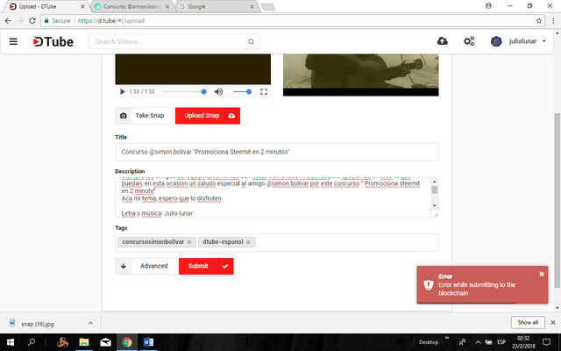Click the ESP language indicator
The height and width of the screenshot is (351, 561).
pyautogui.click(x=501, y=342)
